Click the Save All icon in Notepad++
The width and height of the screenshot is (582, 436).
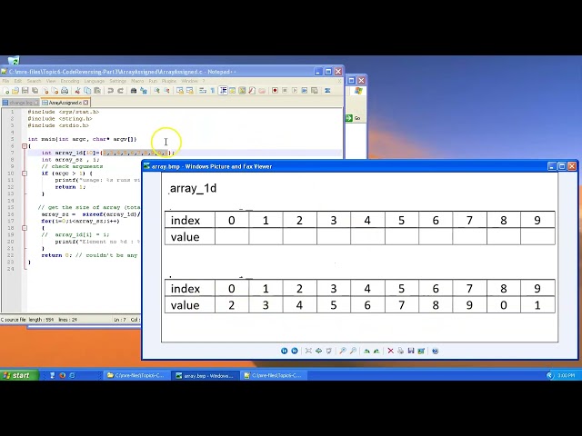(35, 91)
